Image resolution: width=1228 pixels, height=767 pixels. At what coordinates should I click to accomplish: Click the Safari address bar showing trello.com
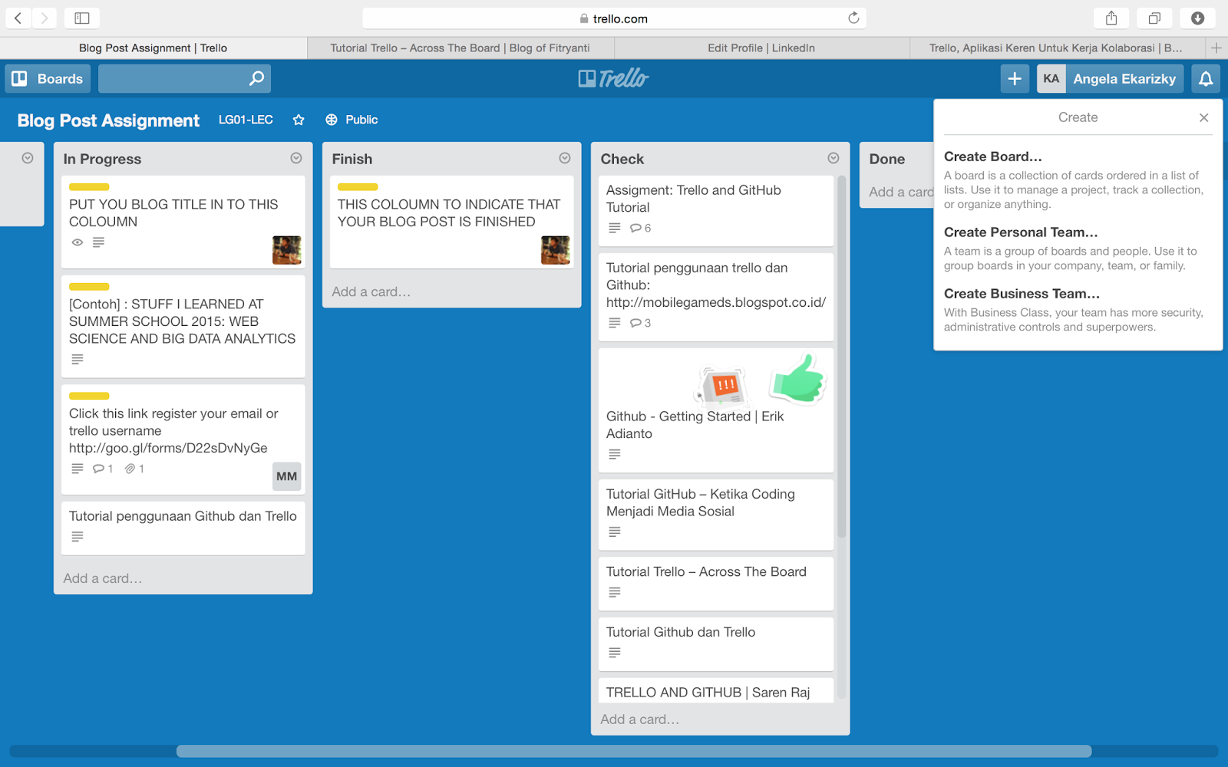[x=614, y=18]
